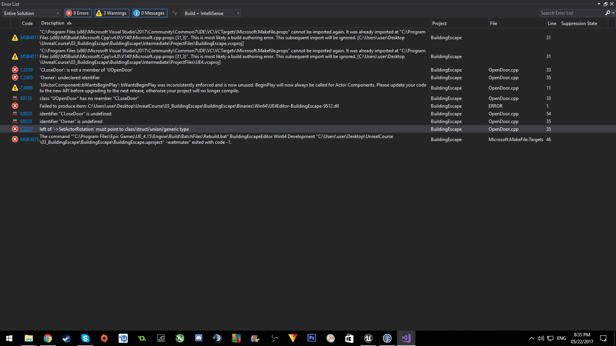Open the E0135 error code link

tap(26, 98)
